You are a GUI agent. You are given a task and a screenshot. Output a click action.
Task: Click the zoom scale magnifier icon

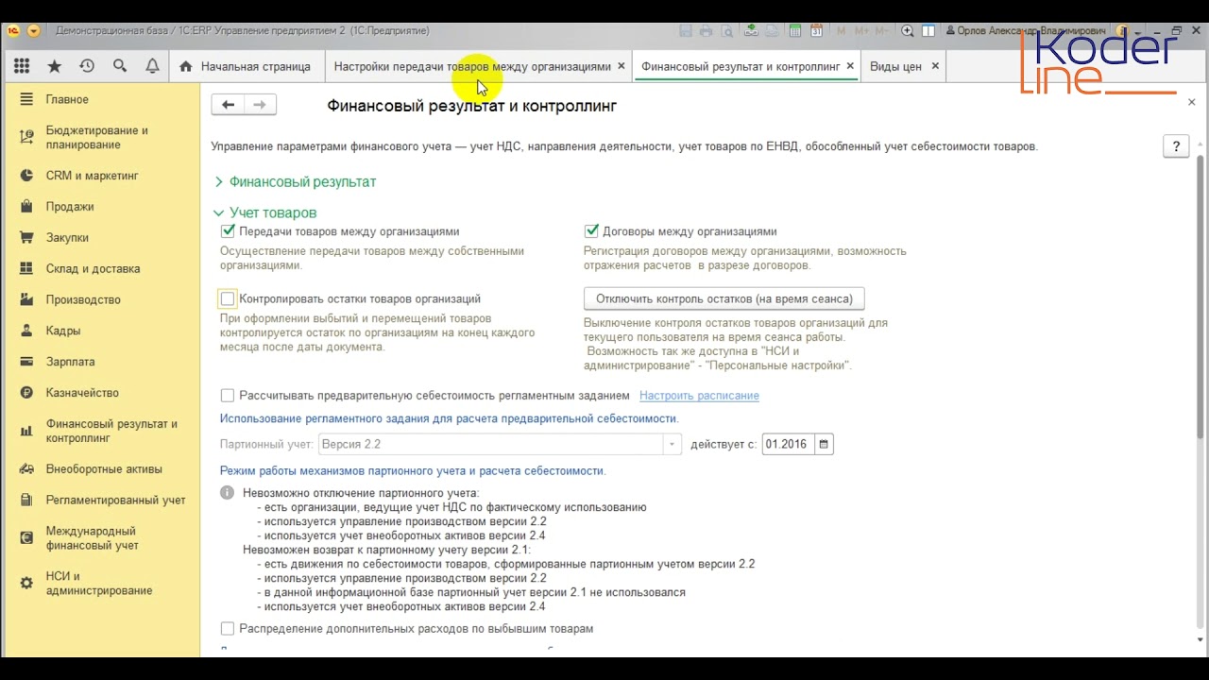(x=908, y=30)
